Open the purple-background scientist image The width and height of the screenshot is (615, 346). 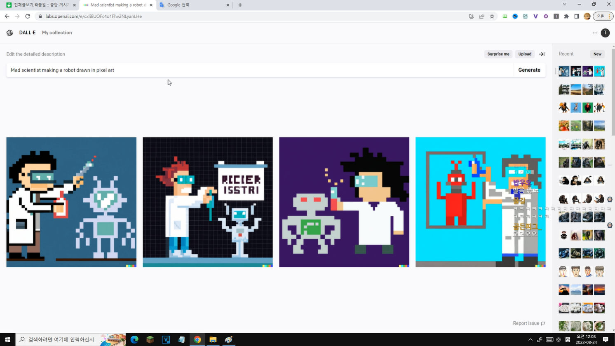point(344,202)
